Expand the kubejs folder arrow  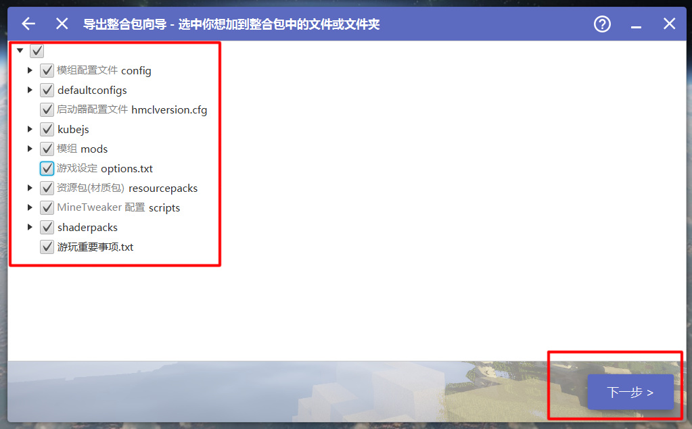30,129
